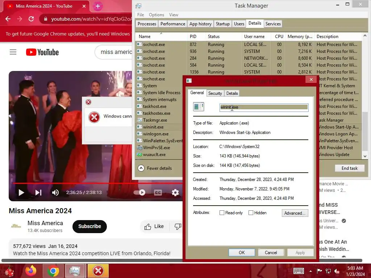This screenshot has height=278, width=371.
Task: Mute the YouTube player volume
Action: click(55, 193)
